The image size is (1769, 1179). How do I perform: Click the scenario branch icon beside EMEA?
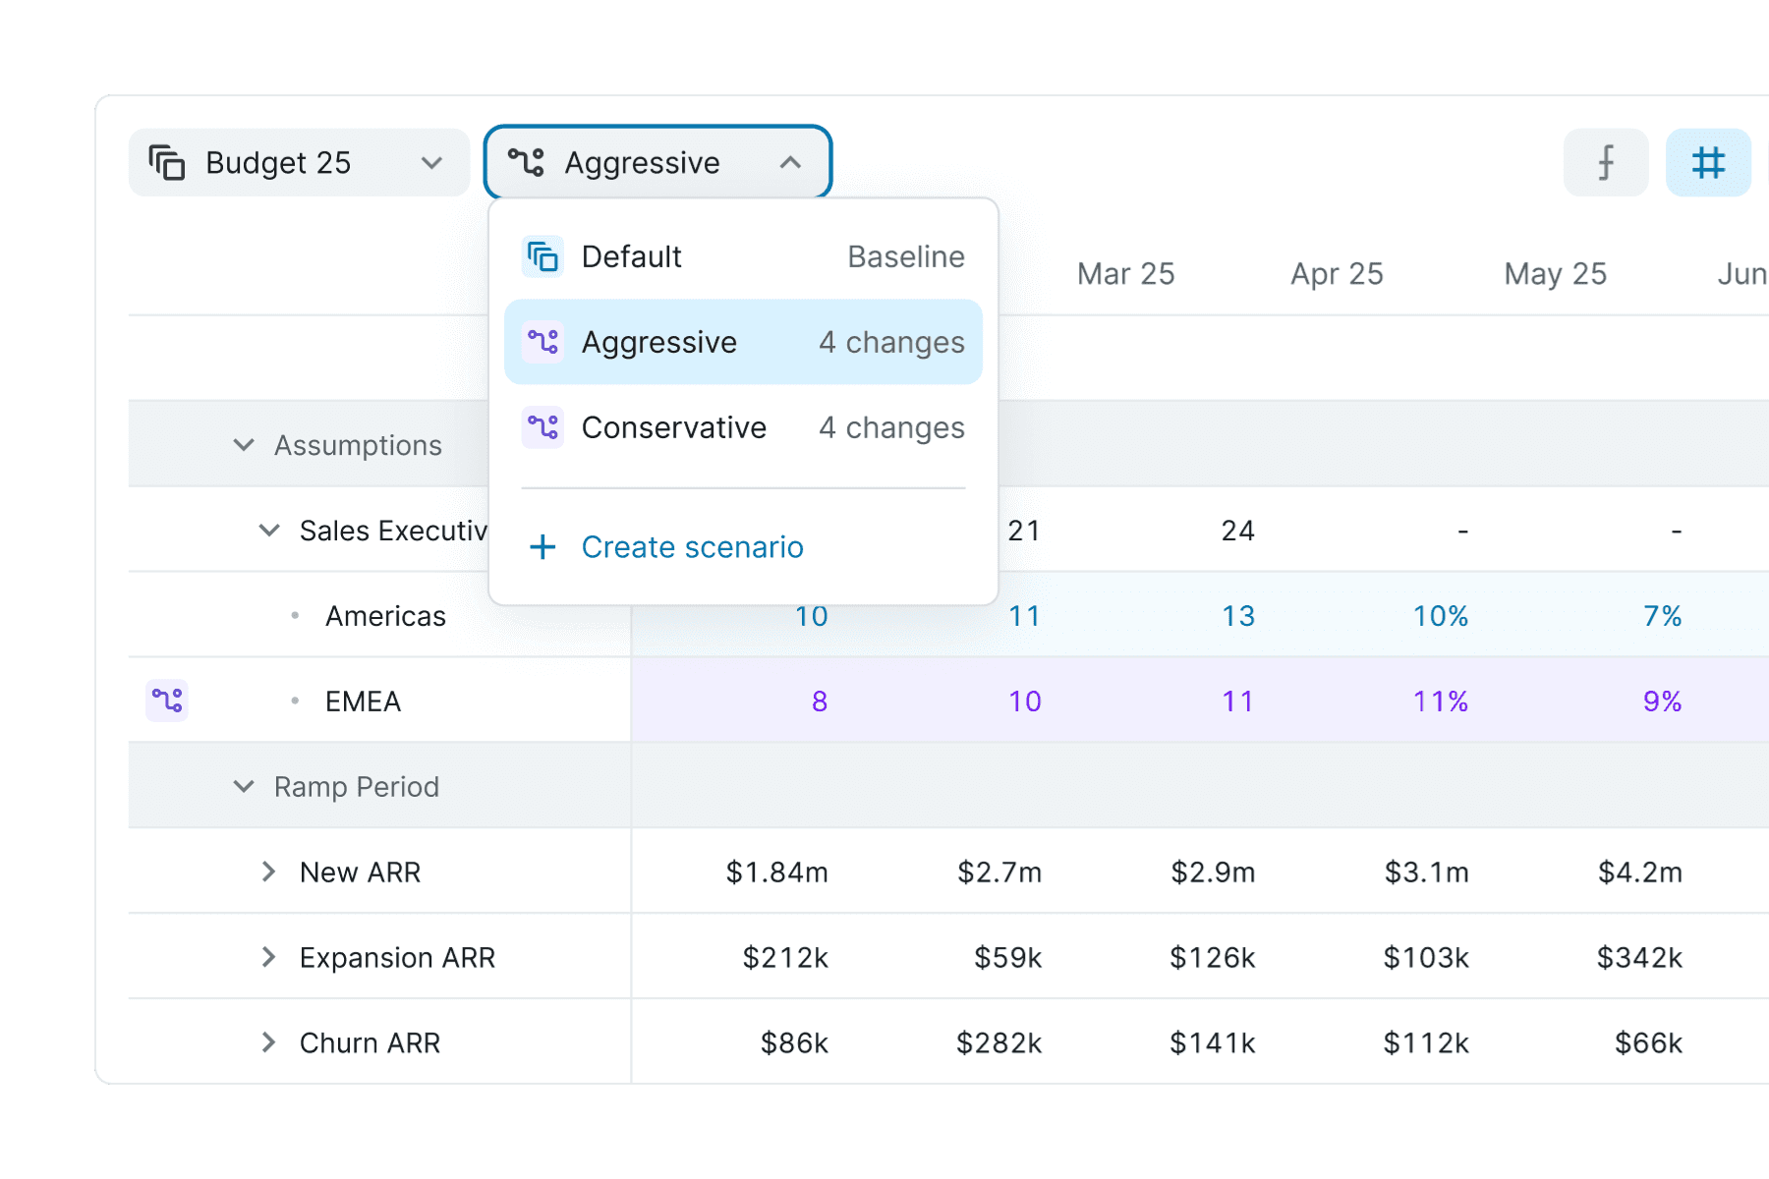click(167, 701)
